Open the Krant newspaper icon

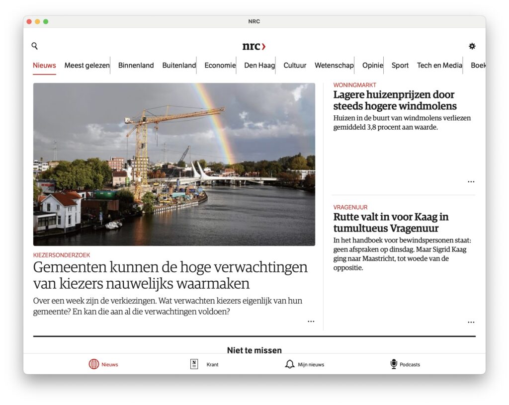pyautogui.click(x=194, y=364)
